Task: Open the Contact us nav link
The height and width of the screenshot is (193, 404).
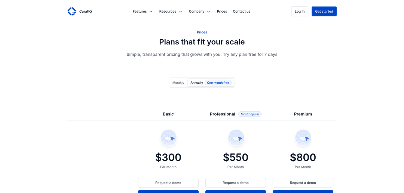Action: tap(242, 12)
